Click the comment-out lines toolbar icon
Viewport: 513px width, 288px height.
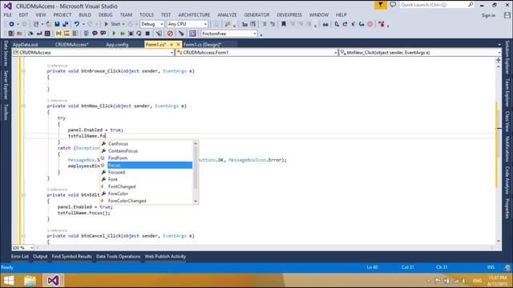click(265, 24)
